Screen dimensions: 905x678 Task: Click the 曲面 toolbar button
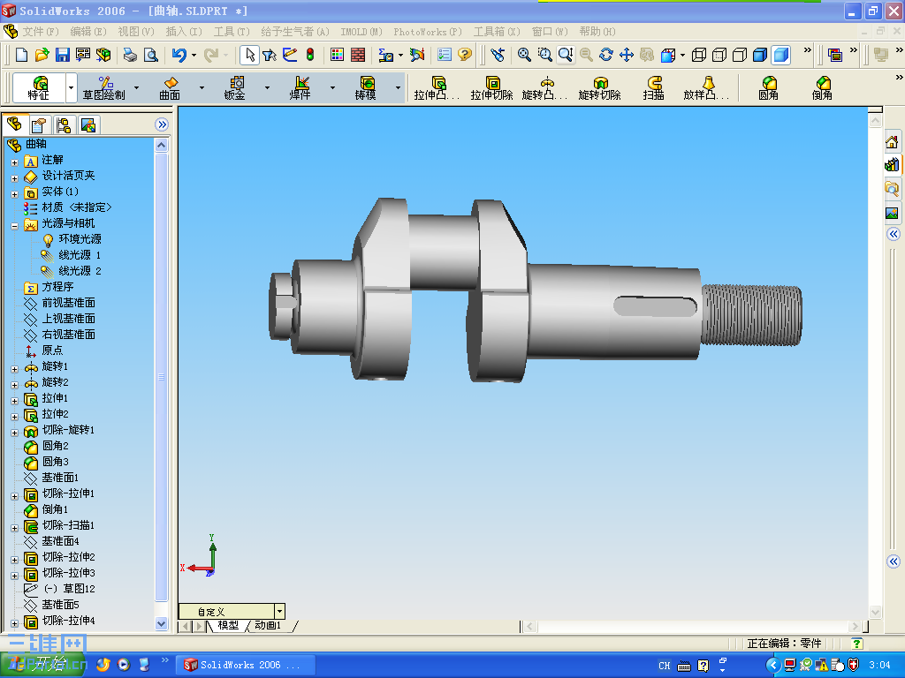tap(170, 87)
